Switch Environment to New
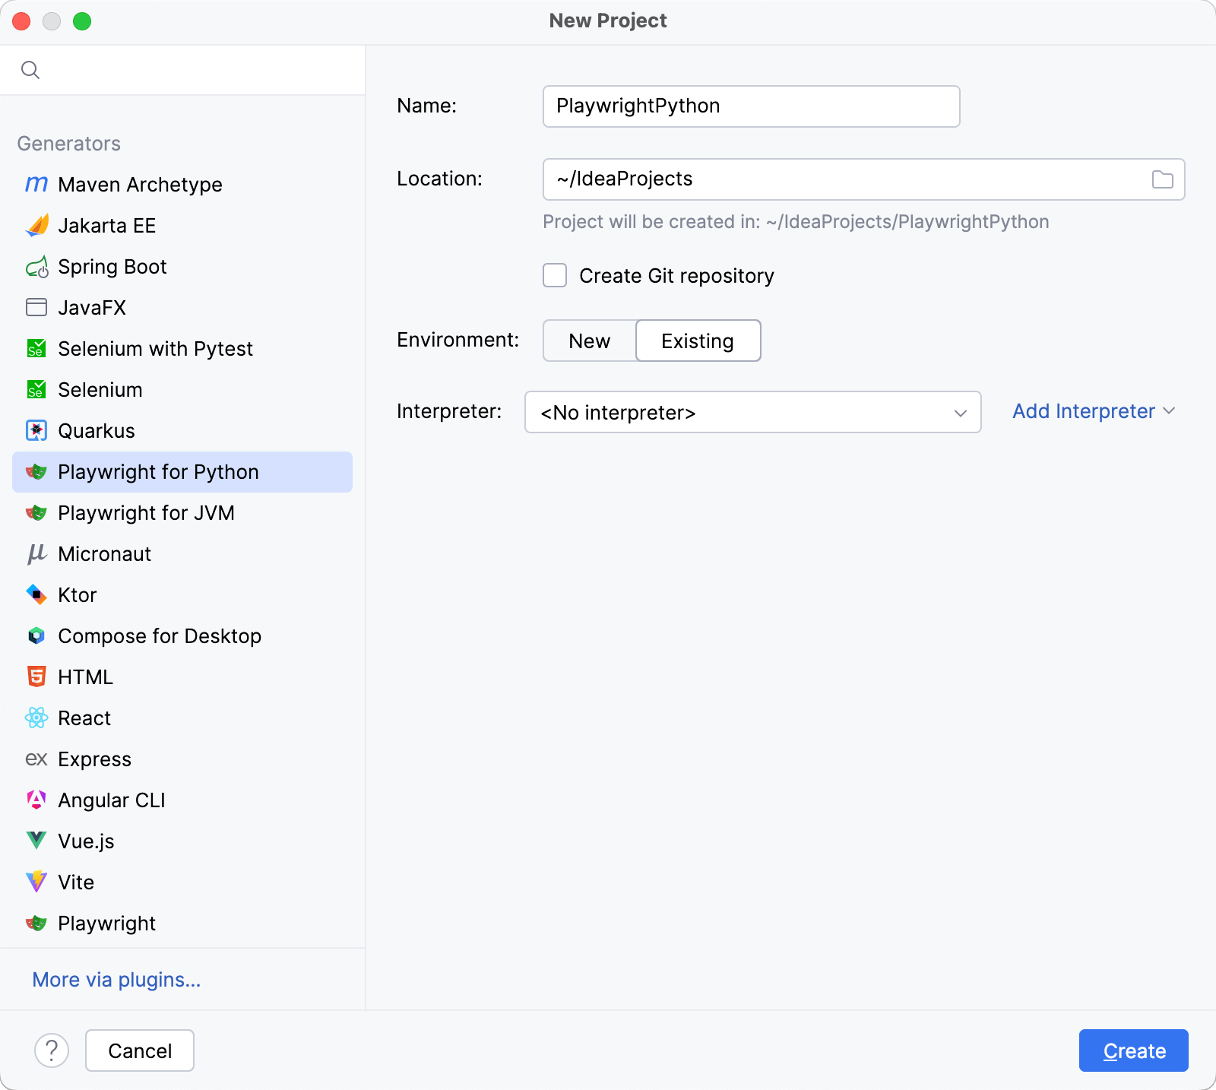The width and height of the screenshot is (1216, 1090). [x=588, y=341]
